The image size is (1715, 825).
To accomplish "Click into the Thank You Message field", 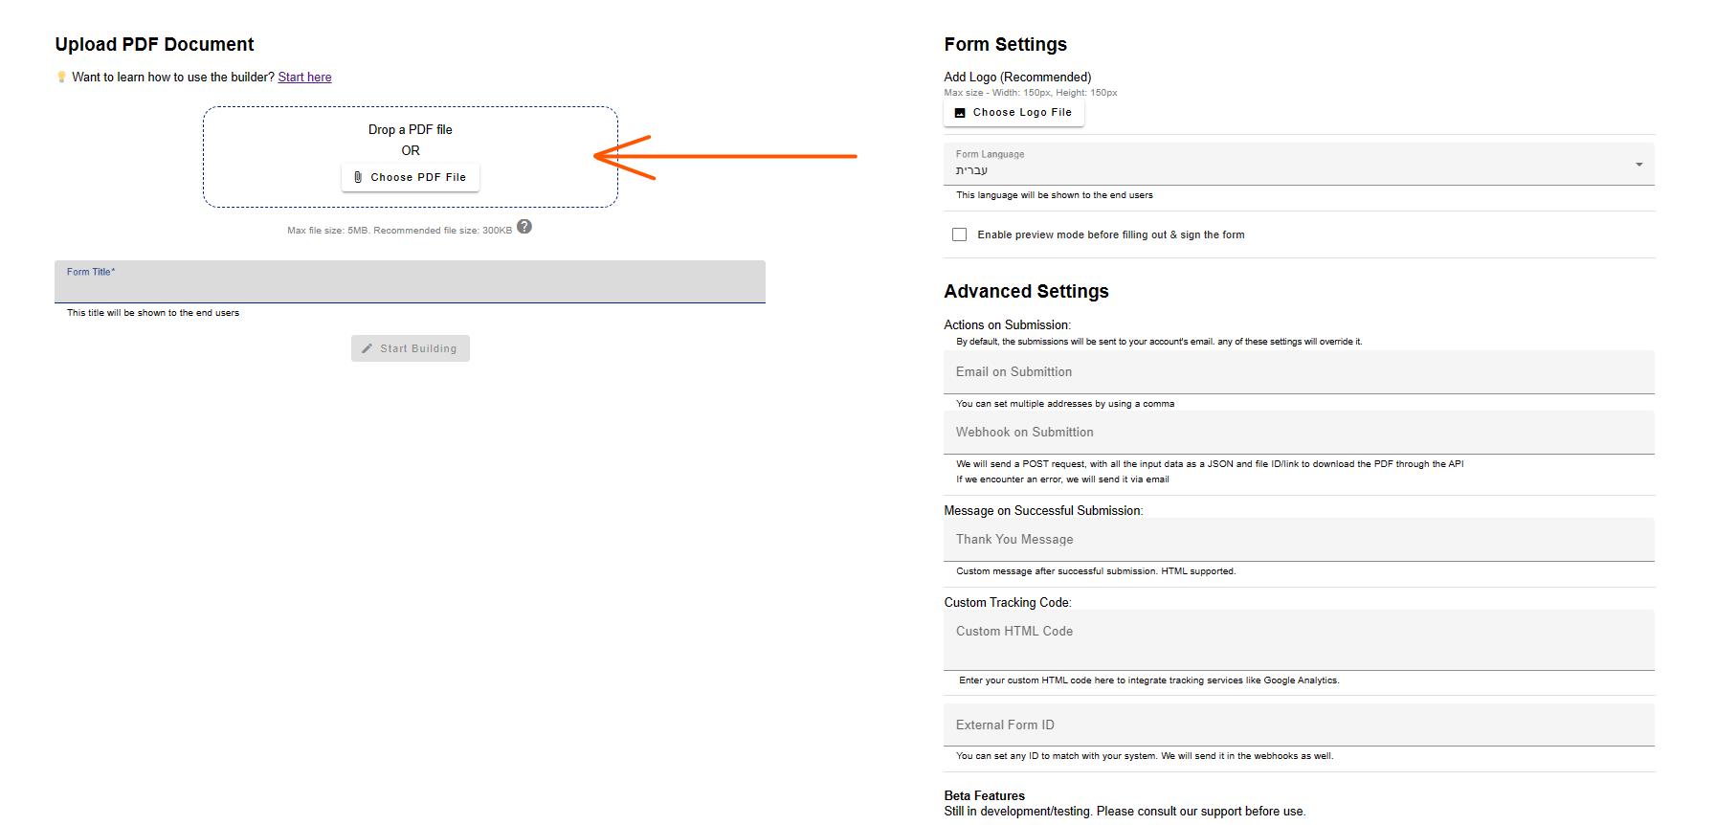I will click(x=1298, y=540).
